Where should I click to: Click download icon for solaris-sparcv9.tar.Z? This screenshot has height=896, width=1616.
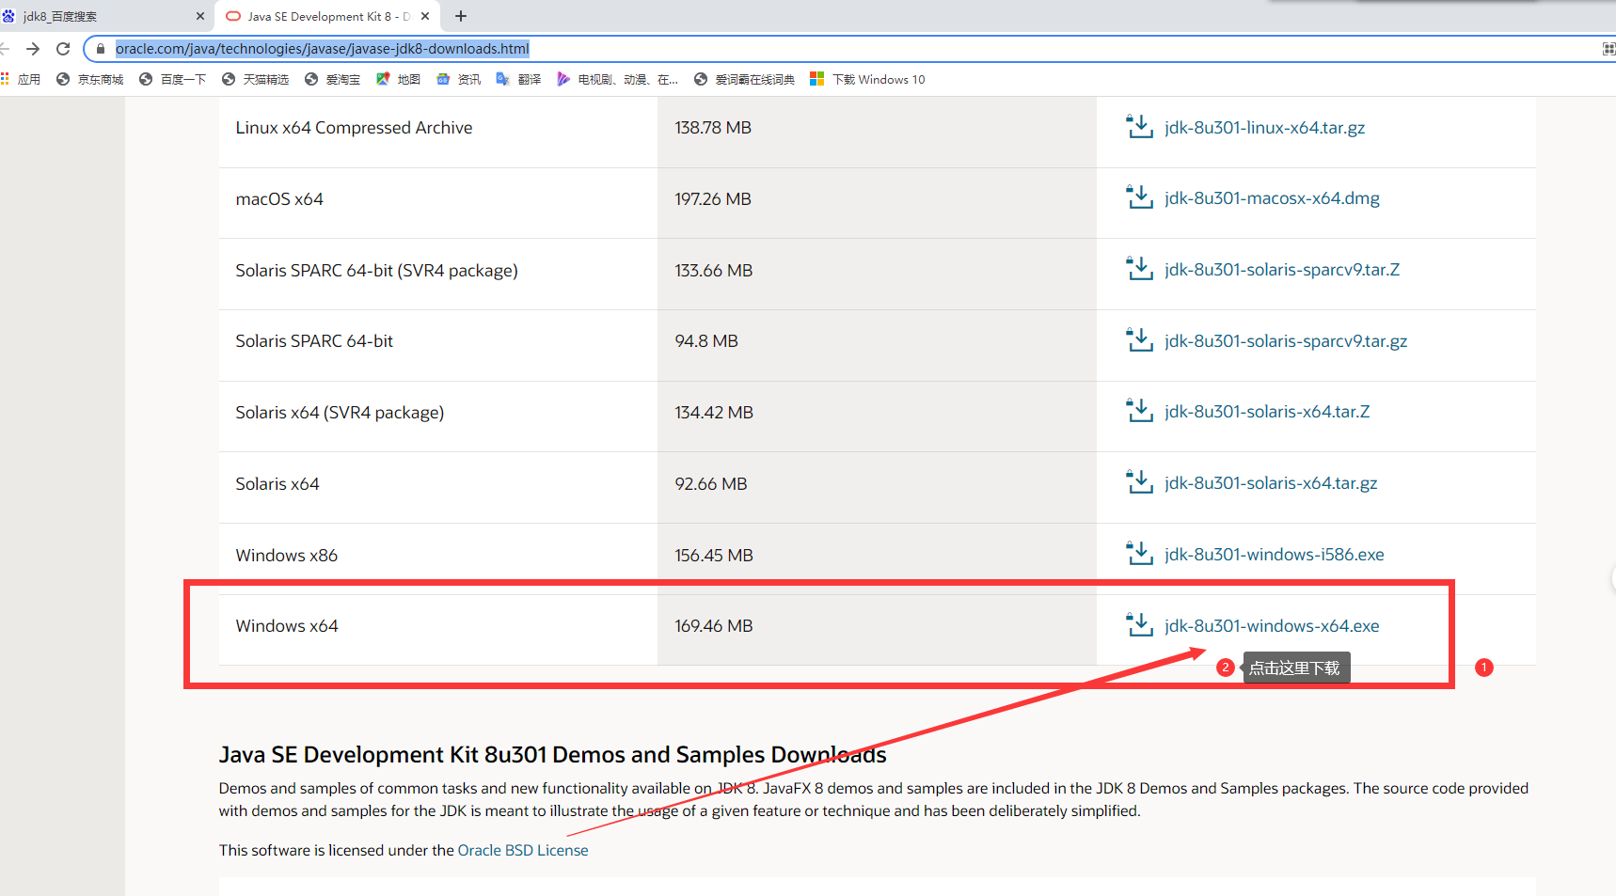[1139, 269]
